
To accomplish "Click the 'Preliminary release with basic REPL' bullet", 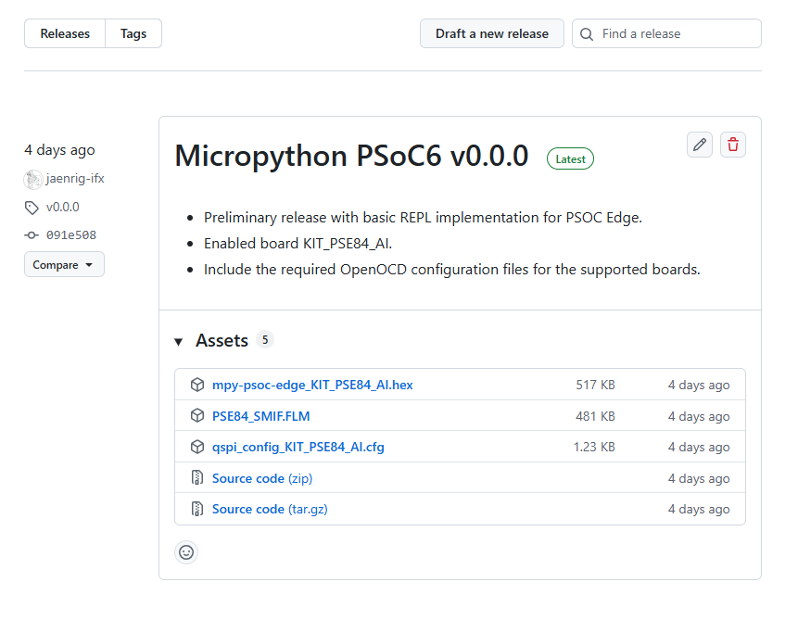I will pos(423,218).
